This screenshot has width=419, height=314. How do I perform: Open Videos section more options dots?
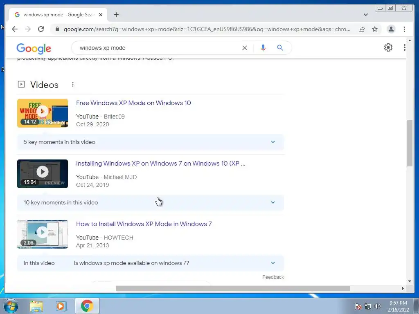73,84
